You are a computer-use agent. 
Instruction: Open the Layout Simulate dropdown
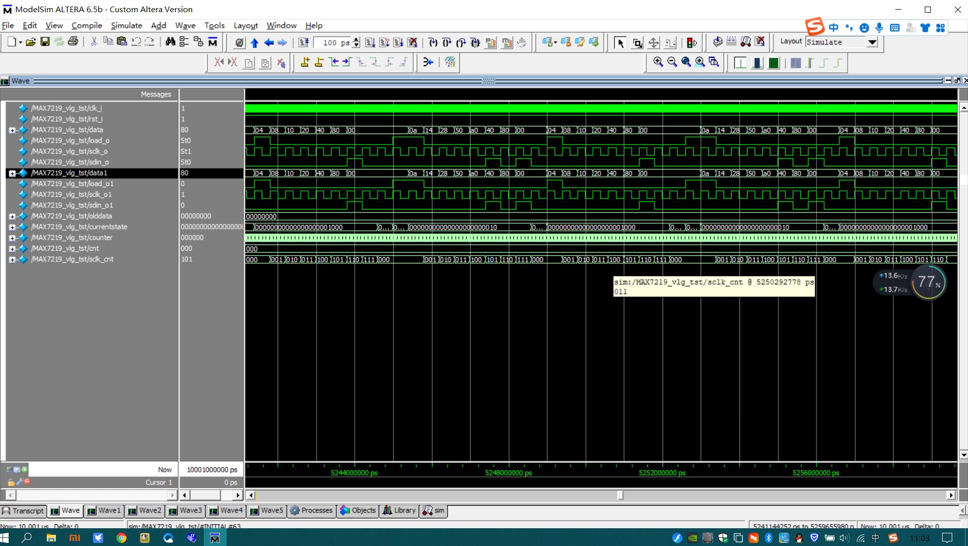point(872,42)
